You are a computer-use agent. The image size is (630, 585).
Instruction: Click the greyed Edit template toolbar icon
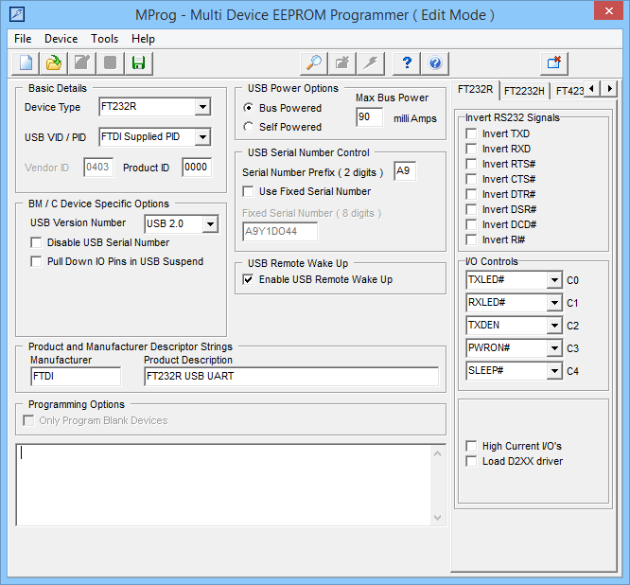(x=82, y=63)
